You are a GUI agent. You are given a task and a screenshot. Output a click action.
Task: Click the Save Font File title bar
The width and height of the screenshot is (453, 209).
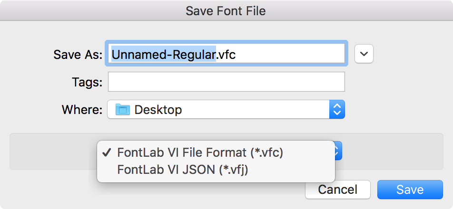coord(226,10)
